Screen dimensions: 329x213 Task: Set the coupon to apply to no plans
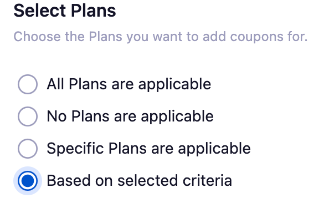(28, 116)
